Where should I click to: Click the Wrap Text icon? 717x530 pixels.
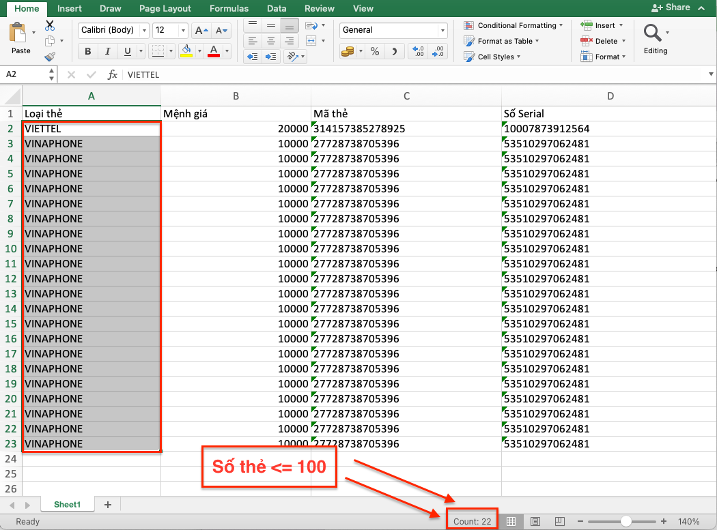(x=311, y=26)
